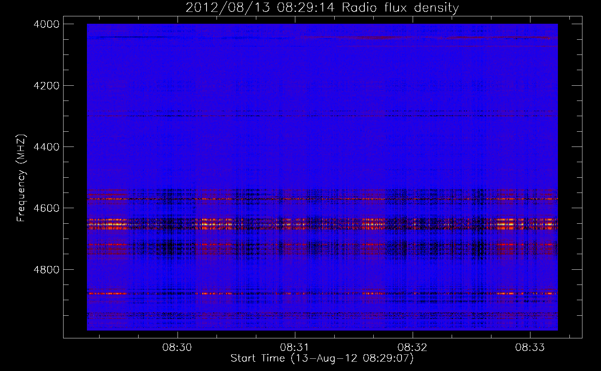
Task: Select the 4600 frequency tick label
Action: click(46, 208)
